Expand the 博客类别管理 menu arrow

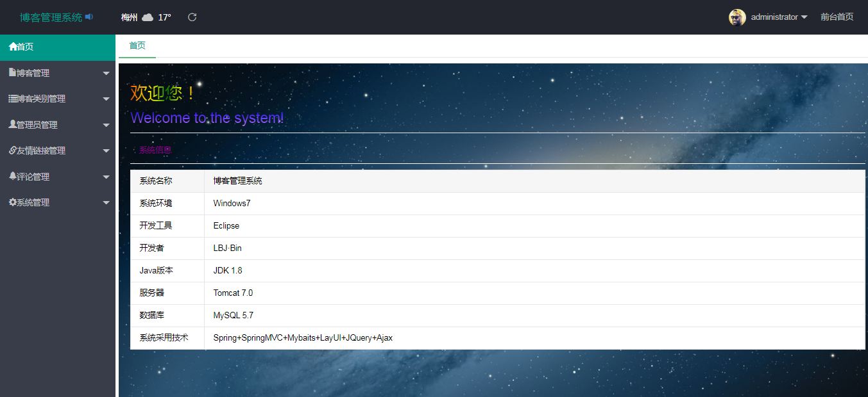(x=106, y=99)
